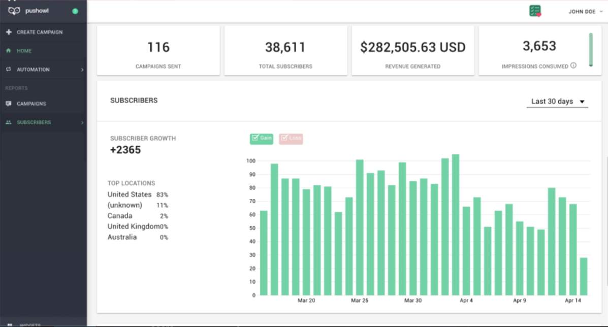Toggle the Gain checkbox in chart legend
This screenshot has height=327, width=608.
255,138
